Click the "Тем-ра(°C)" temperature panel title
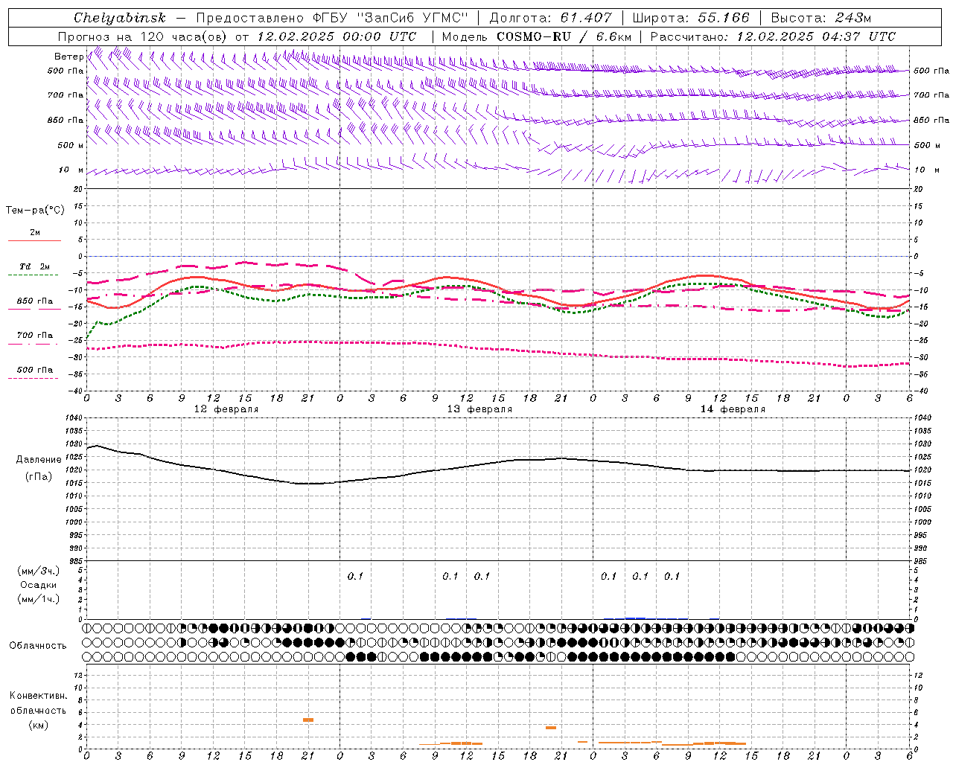Screen dimensions: 953x762 click(x=35, y=211)
